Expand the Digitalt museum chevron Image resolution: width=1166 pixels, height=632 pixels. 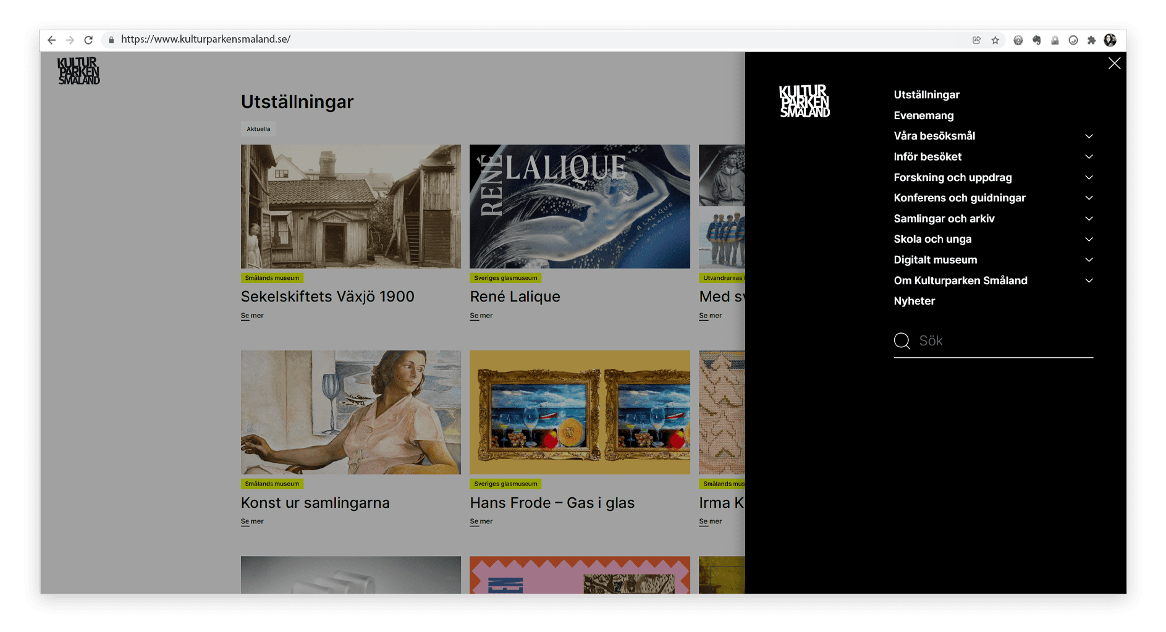tap(1089, 260)
